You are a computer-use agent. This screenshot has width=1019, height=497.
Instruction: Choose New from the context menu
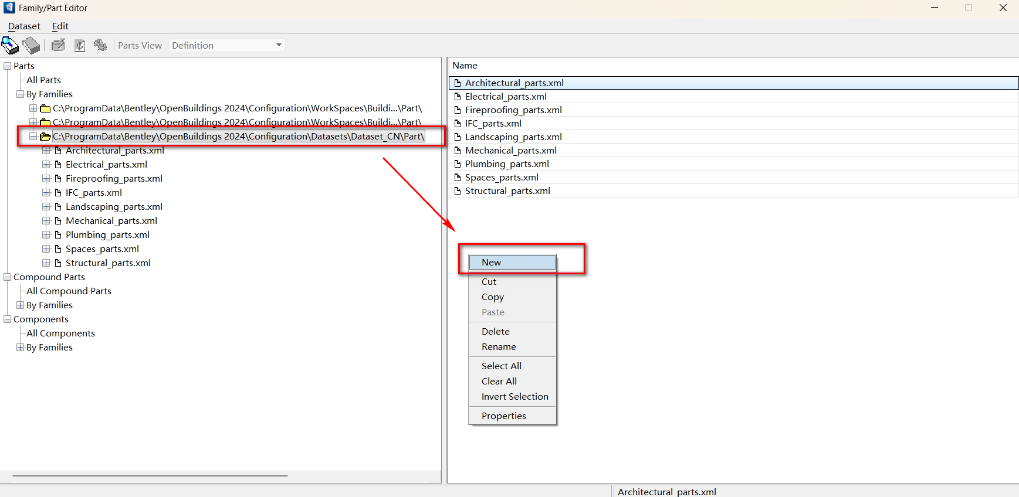(x=512, y=263)
